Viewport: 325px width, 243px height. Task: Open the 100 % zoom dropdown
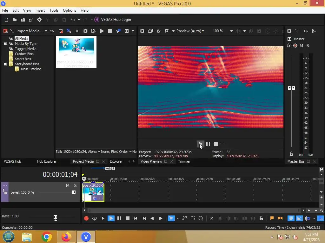(x=231, y=31)
